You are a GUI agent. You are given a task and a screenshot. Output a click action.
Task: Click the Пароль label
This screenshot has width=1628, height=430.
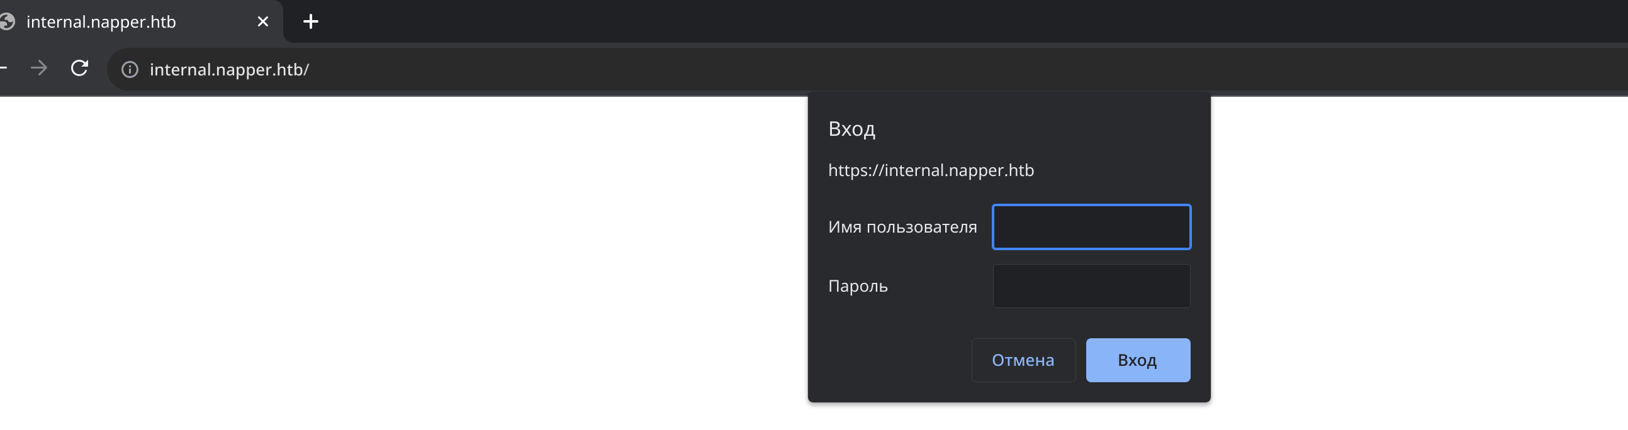click(x=858, y=286)
